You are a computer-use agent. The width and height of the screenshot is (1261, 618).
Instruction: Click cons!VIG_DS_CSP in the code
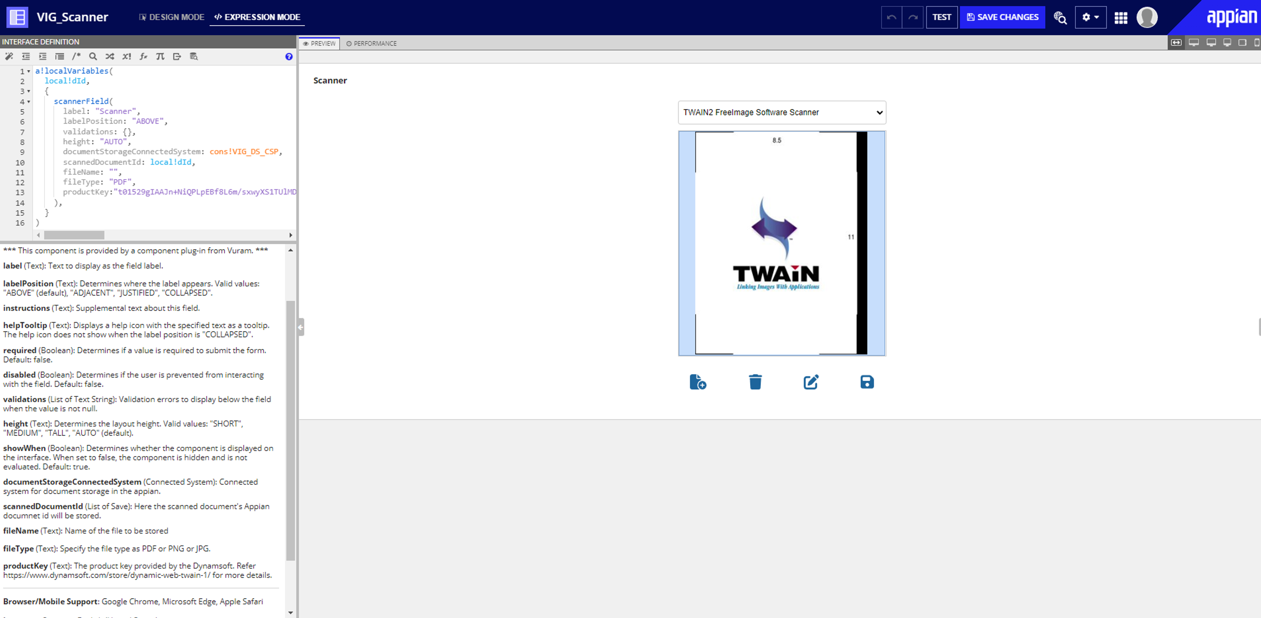tap(244, 152)
